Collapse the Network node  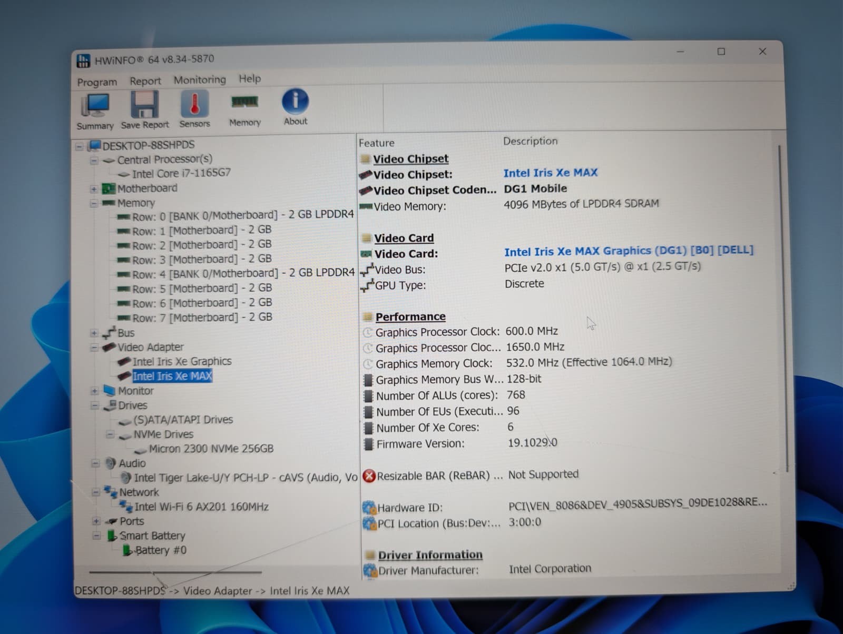click(x=95, y=492)
